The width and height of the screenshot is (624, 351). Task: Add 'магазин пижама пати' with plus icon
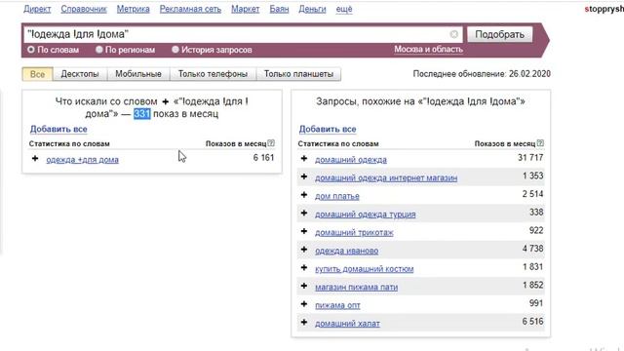(x=304, y=286)
